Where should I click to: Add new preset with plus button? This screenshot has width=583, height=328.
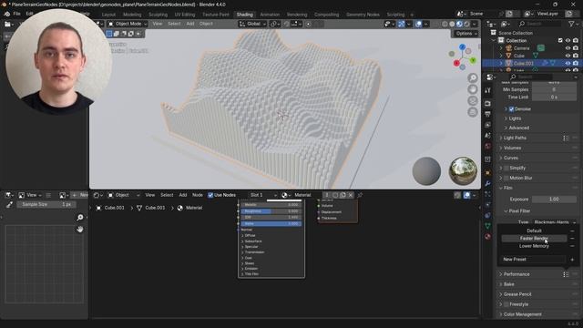click(572, 260)
